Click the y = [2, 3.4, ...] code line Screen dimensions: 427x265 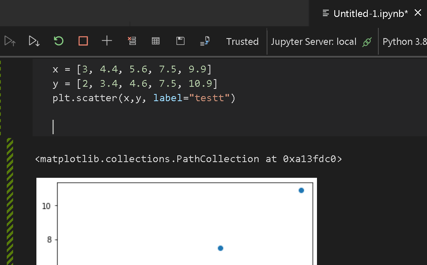135,84
